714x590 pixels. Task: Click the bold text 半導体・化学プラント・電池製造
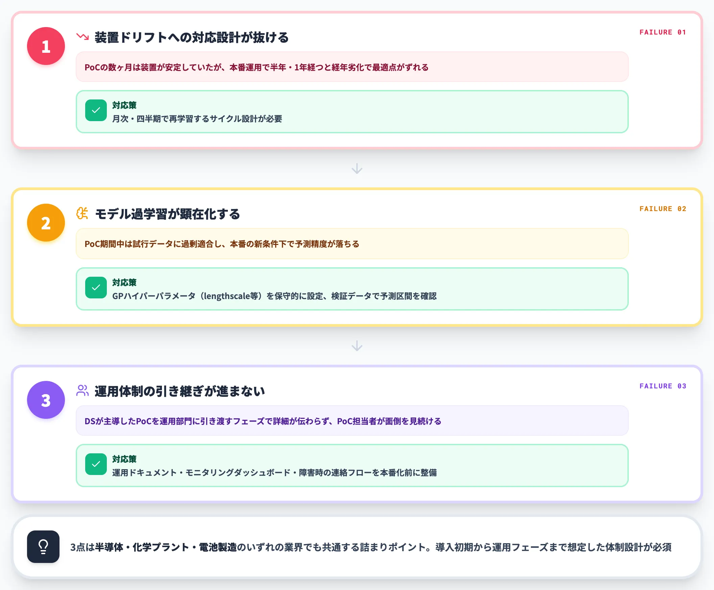tap(166, 547)
